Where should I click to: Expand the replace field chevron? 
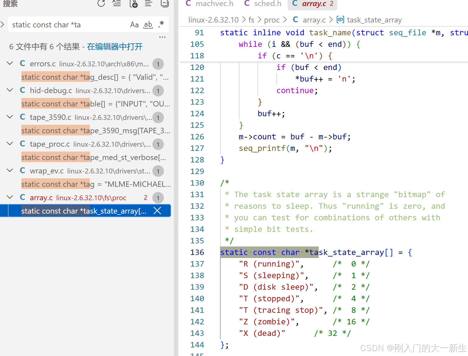click(2, 24)
